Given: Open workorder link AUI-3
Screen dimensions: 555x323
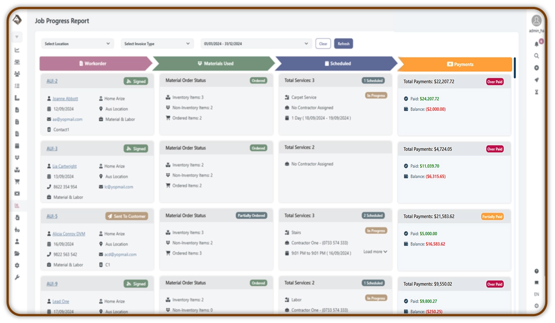Looking at the screenshot, I should (52, 148).
